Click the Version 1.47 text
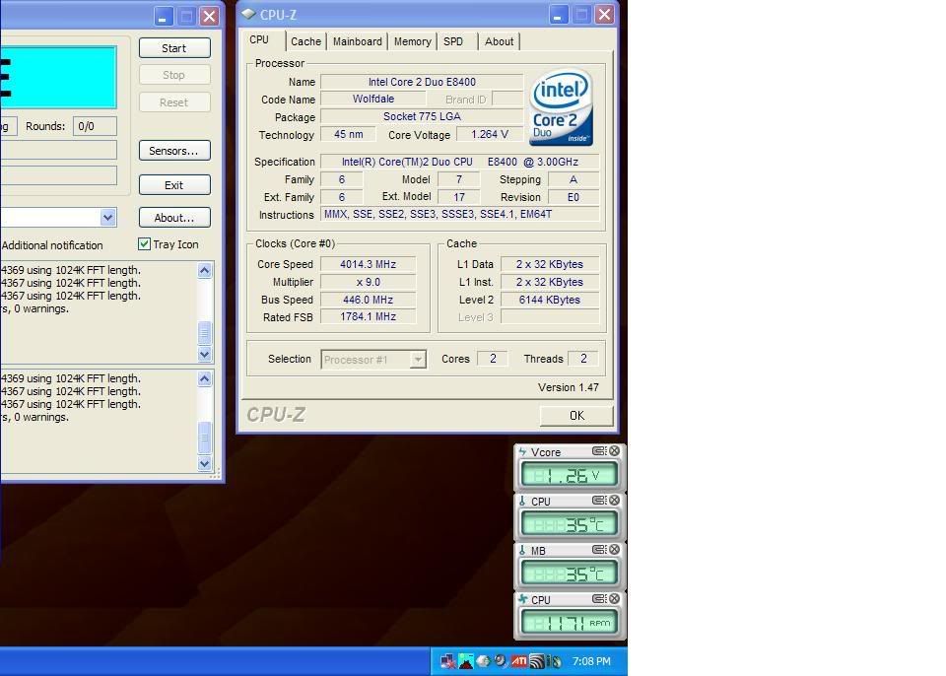The image size is (946, 676). (x=569, y=387)
